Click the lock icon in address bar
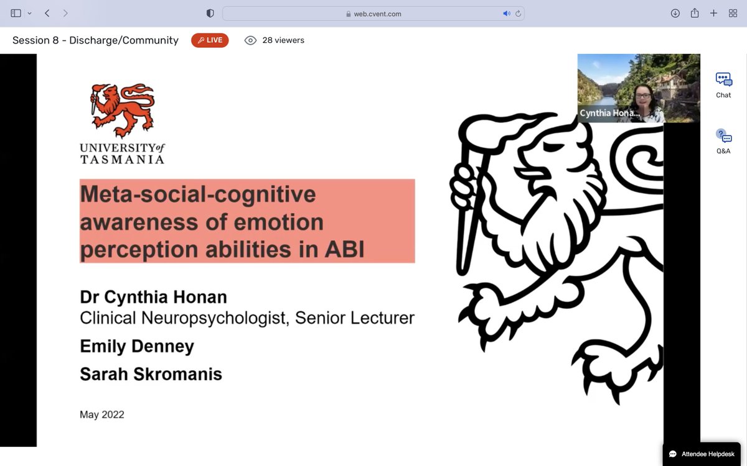 349,14
